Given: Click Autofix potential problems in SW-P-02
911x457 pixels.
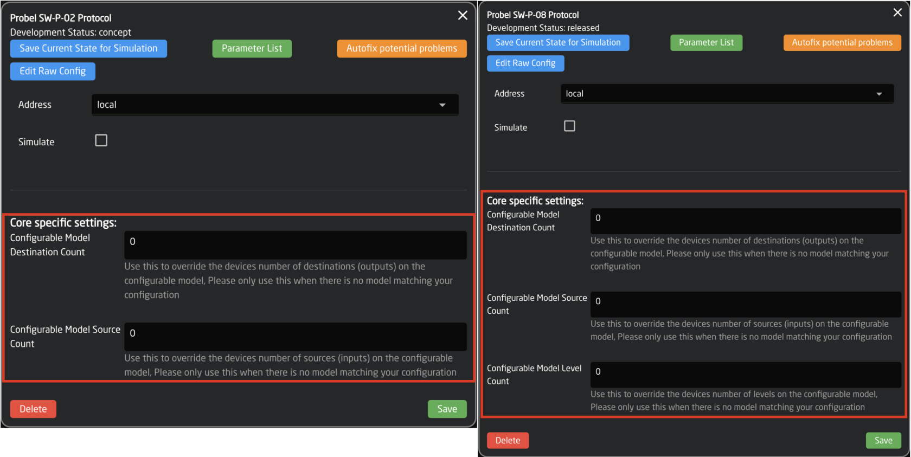Looking at the screenshot, I should [402, 48].
